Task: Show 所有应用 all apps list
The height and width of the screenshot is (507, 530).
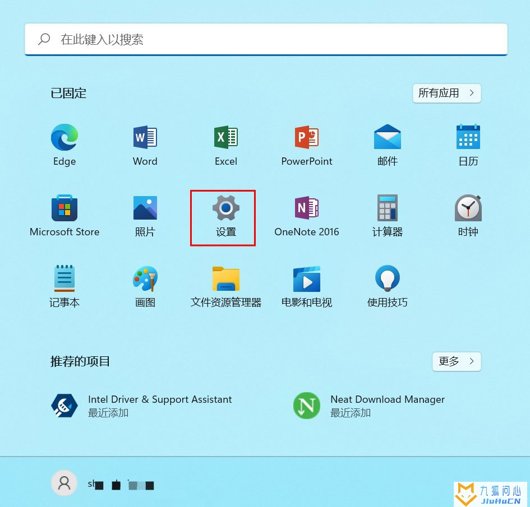Action: tap(446, 93)
